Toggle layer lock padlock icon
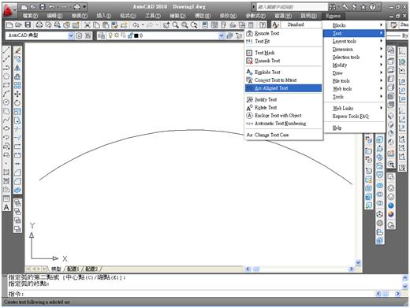The width and height of the screenshot is (410, 308). click(130, 35)
